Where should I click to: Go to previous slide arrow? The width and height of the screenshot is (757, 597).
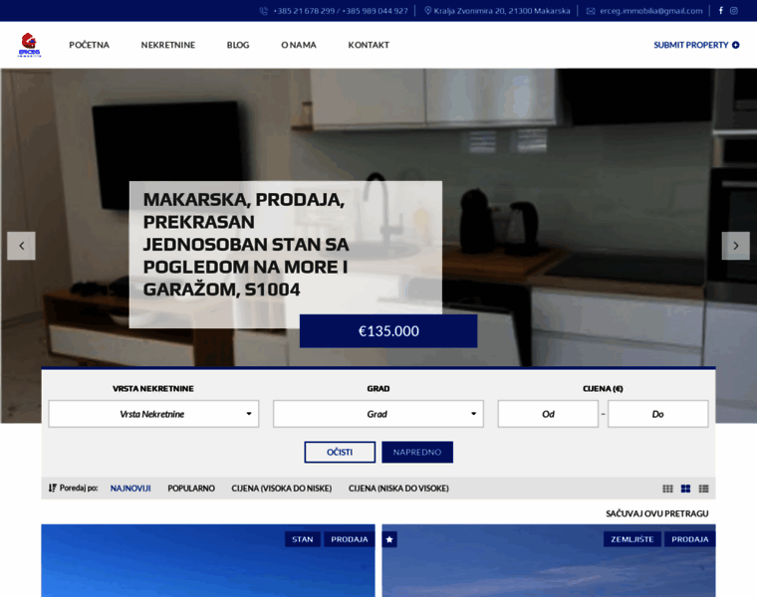21,246
